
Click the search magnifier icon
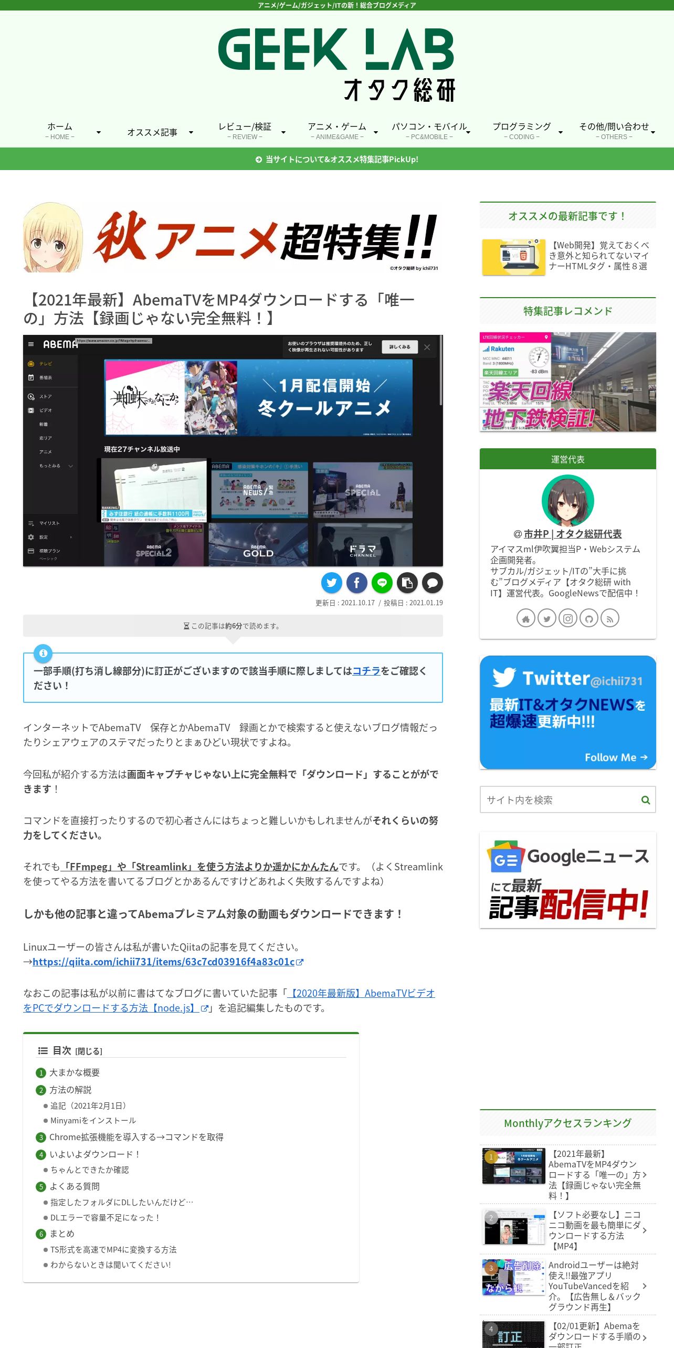tap(646, 800)
